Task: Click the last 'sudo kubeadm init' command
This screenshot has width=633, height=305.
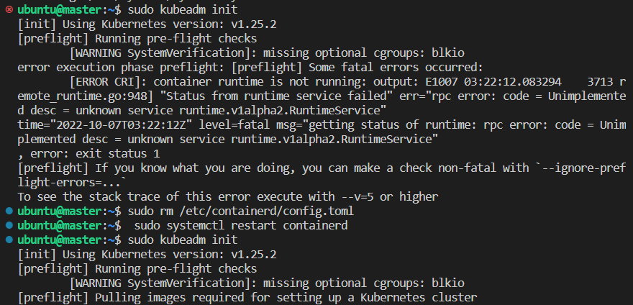Action: pyautogui.click(x=183, y=240)
